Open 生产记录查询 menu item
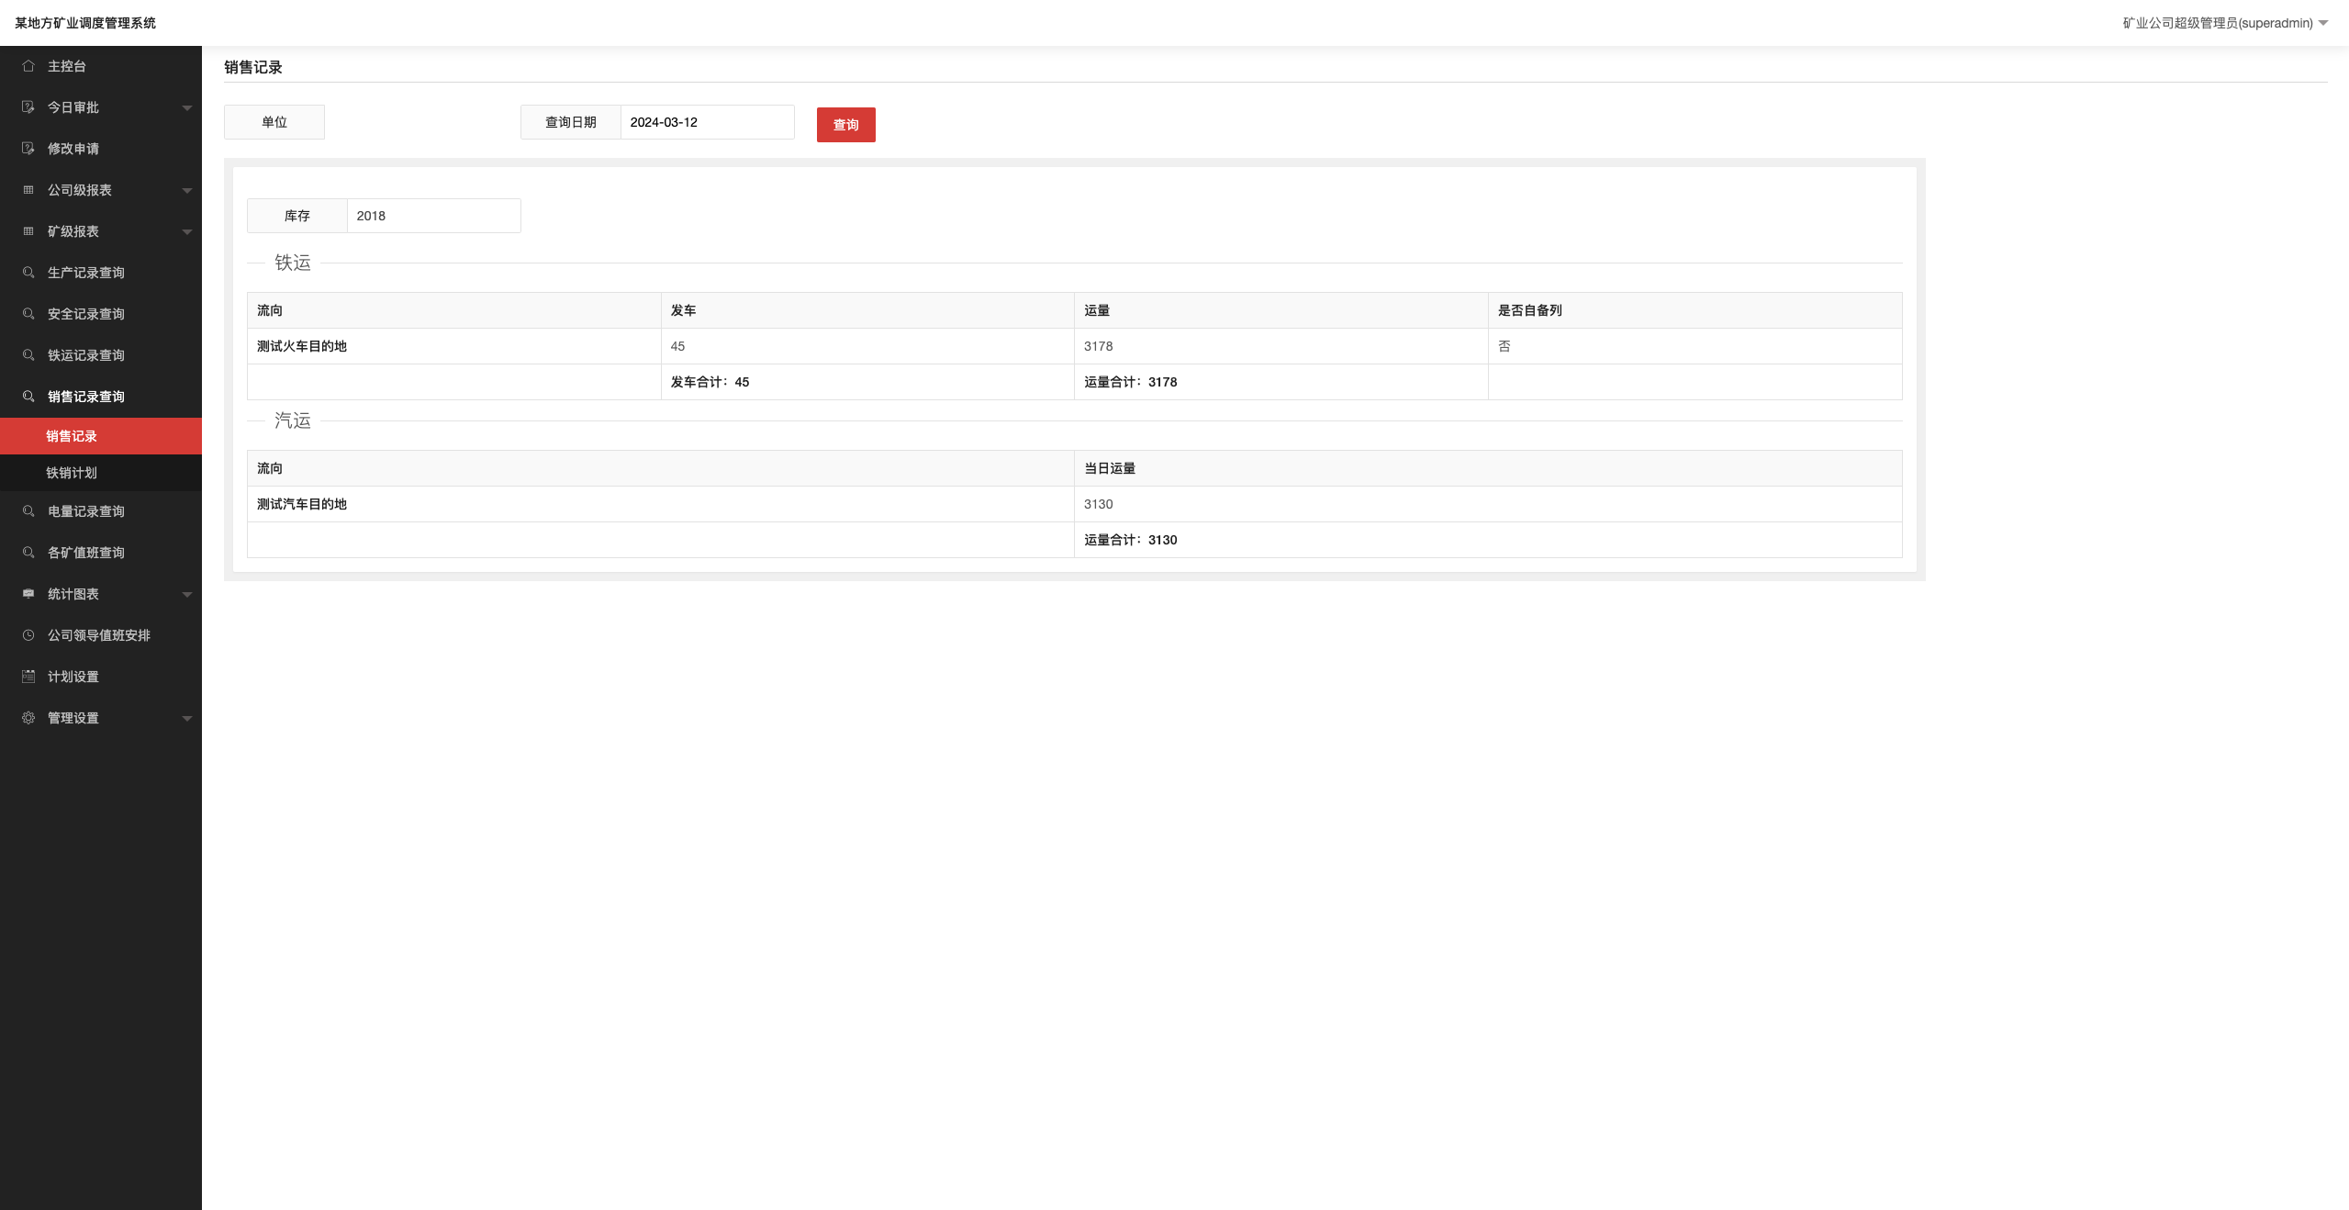The height and width of the screenshot is (1210, 2349). (101, 273)
